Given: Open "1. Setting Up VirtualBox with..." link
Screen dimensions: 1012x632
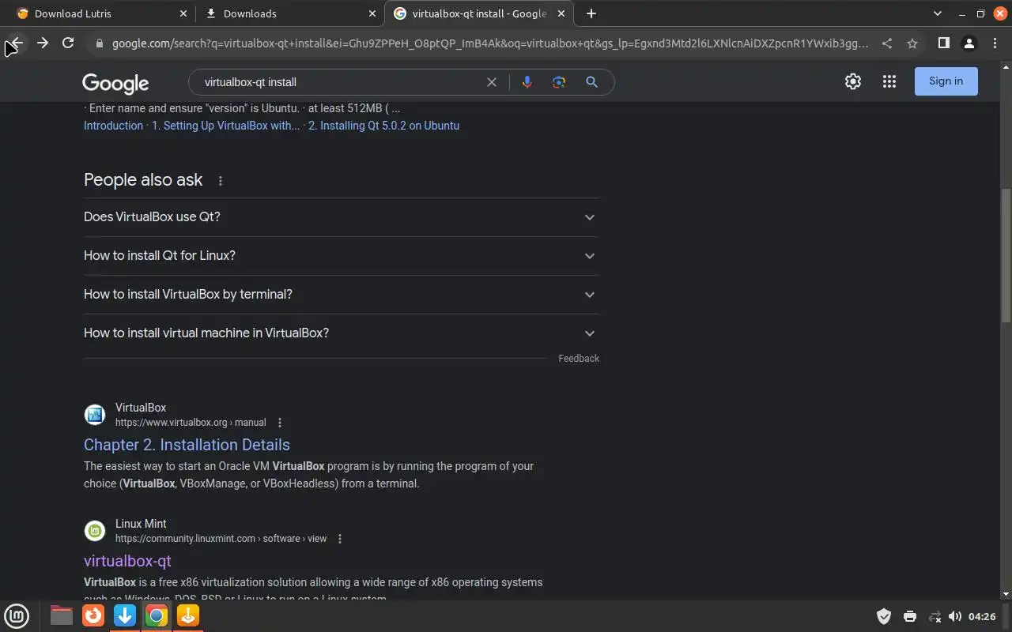Looking at the screenshot, I should click(226, 126).
